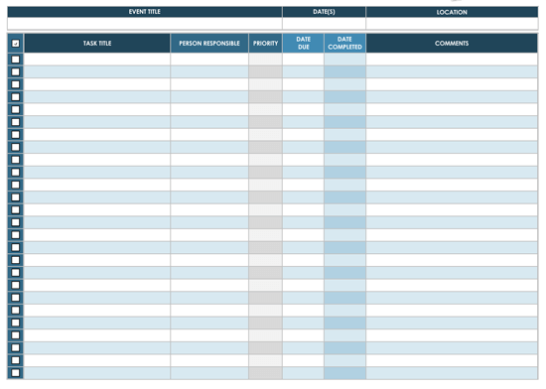The width and height of the screenshot is (546, 389).
Task: Tick the checkbox in the first task row
Action: tap(15, 60)
